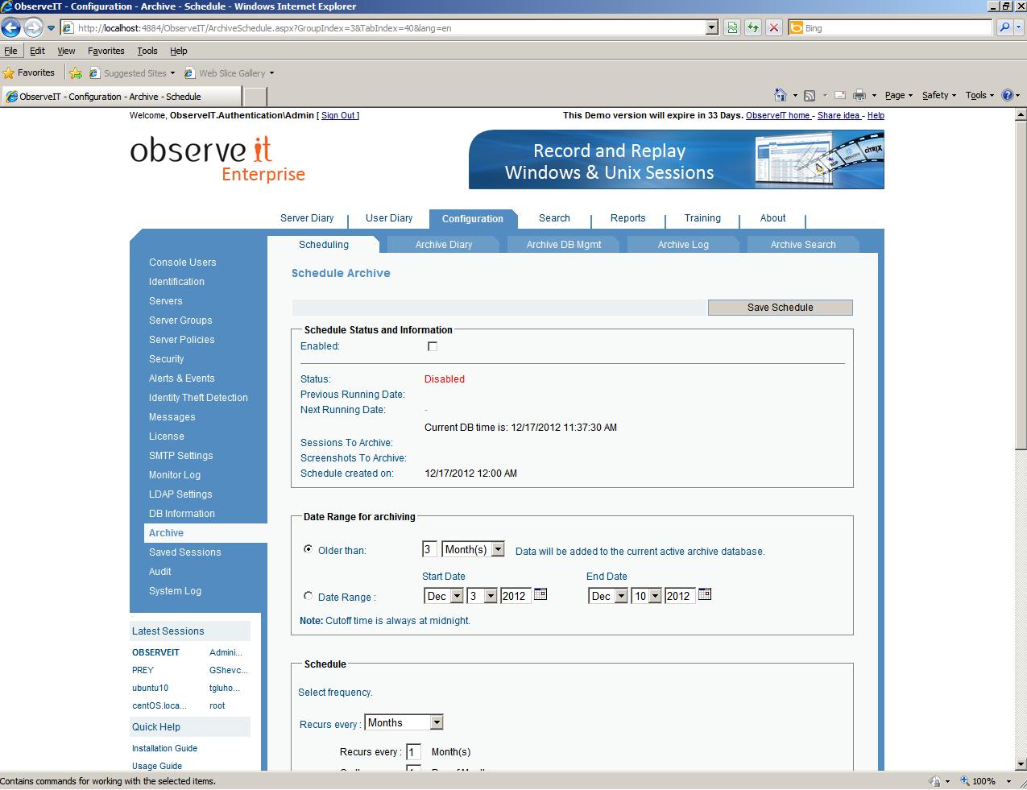Click the Help question mark icon
This screenshot has width=1027, height=790.
point(1007,95)
